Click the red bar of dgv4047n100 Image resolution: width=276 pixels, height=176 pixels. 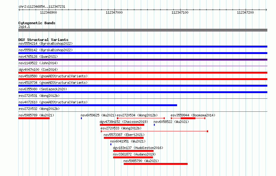point(143,73)
